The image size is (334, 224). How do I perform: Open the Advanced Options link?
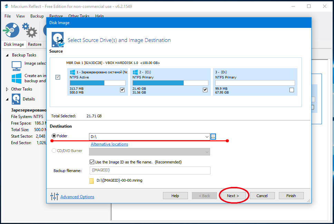pyautogui.click(x=77, y=197)
